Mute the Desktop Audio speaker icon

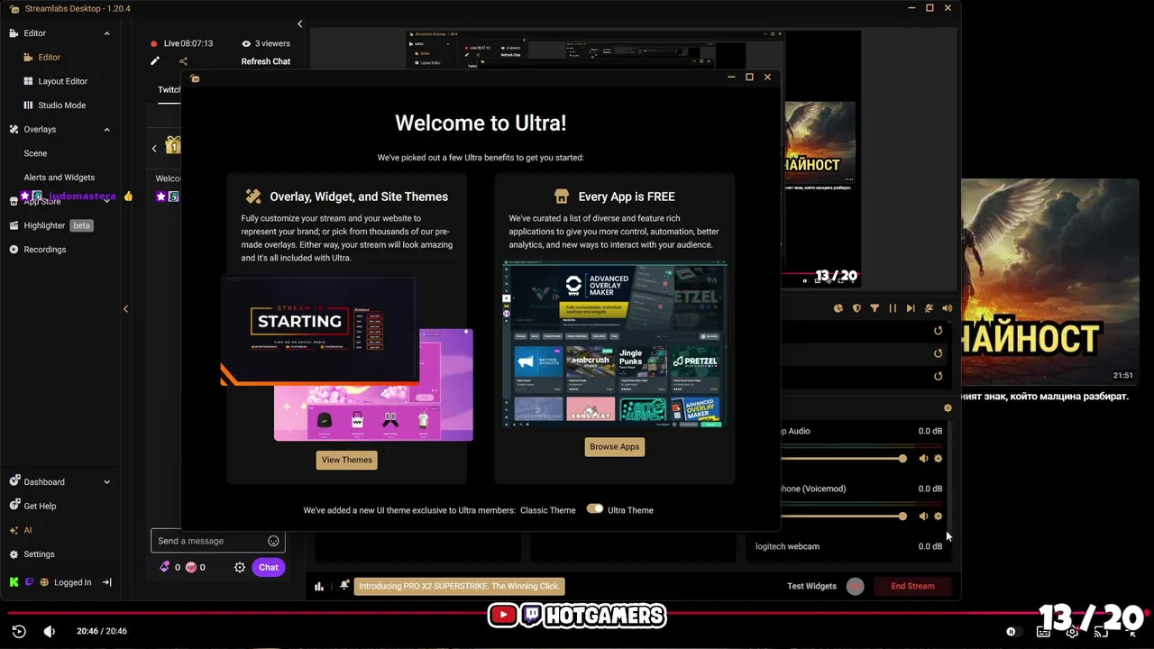pyautogui.click(x=923, y=459)
